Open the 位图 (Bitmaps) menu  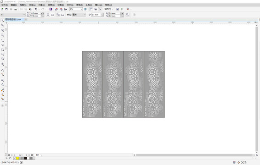(61, 5)
